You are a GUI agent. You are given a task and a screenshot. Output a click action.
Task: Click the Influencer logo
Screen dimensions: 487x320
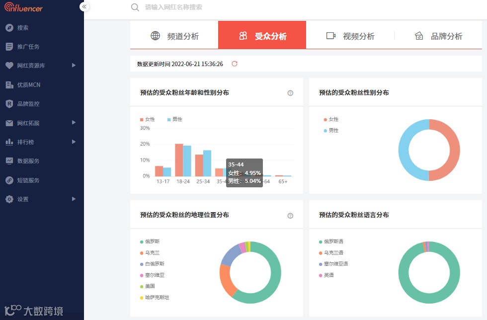coord(24,7)
